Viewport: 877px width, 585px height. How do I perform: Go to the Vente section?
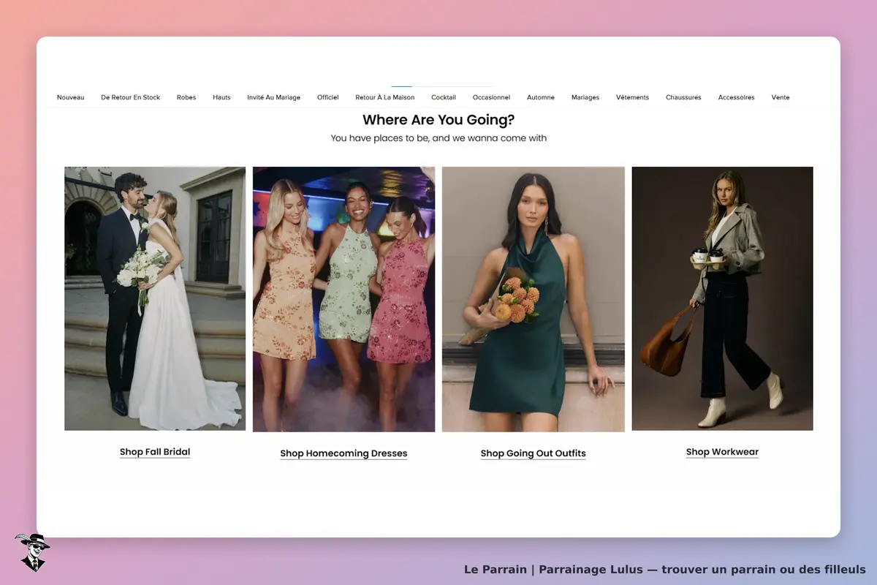[781, 97]
